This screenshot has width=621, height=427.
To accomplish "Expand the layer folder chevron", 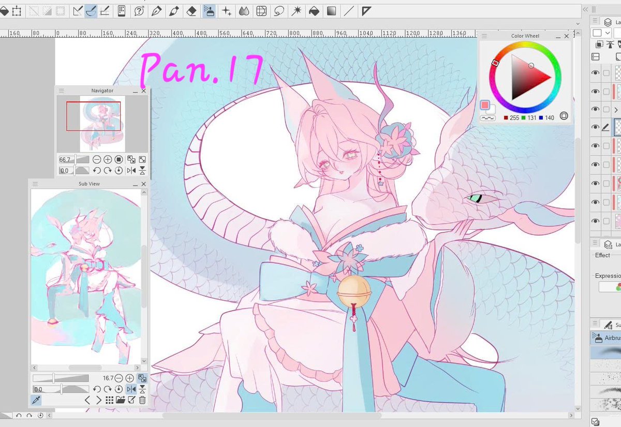I will pos(616,110).
